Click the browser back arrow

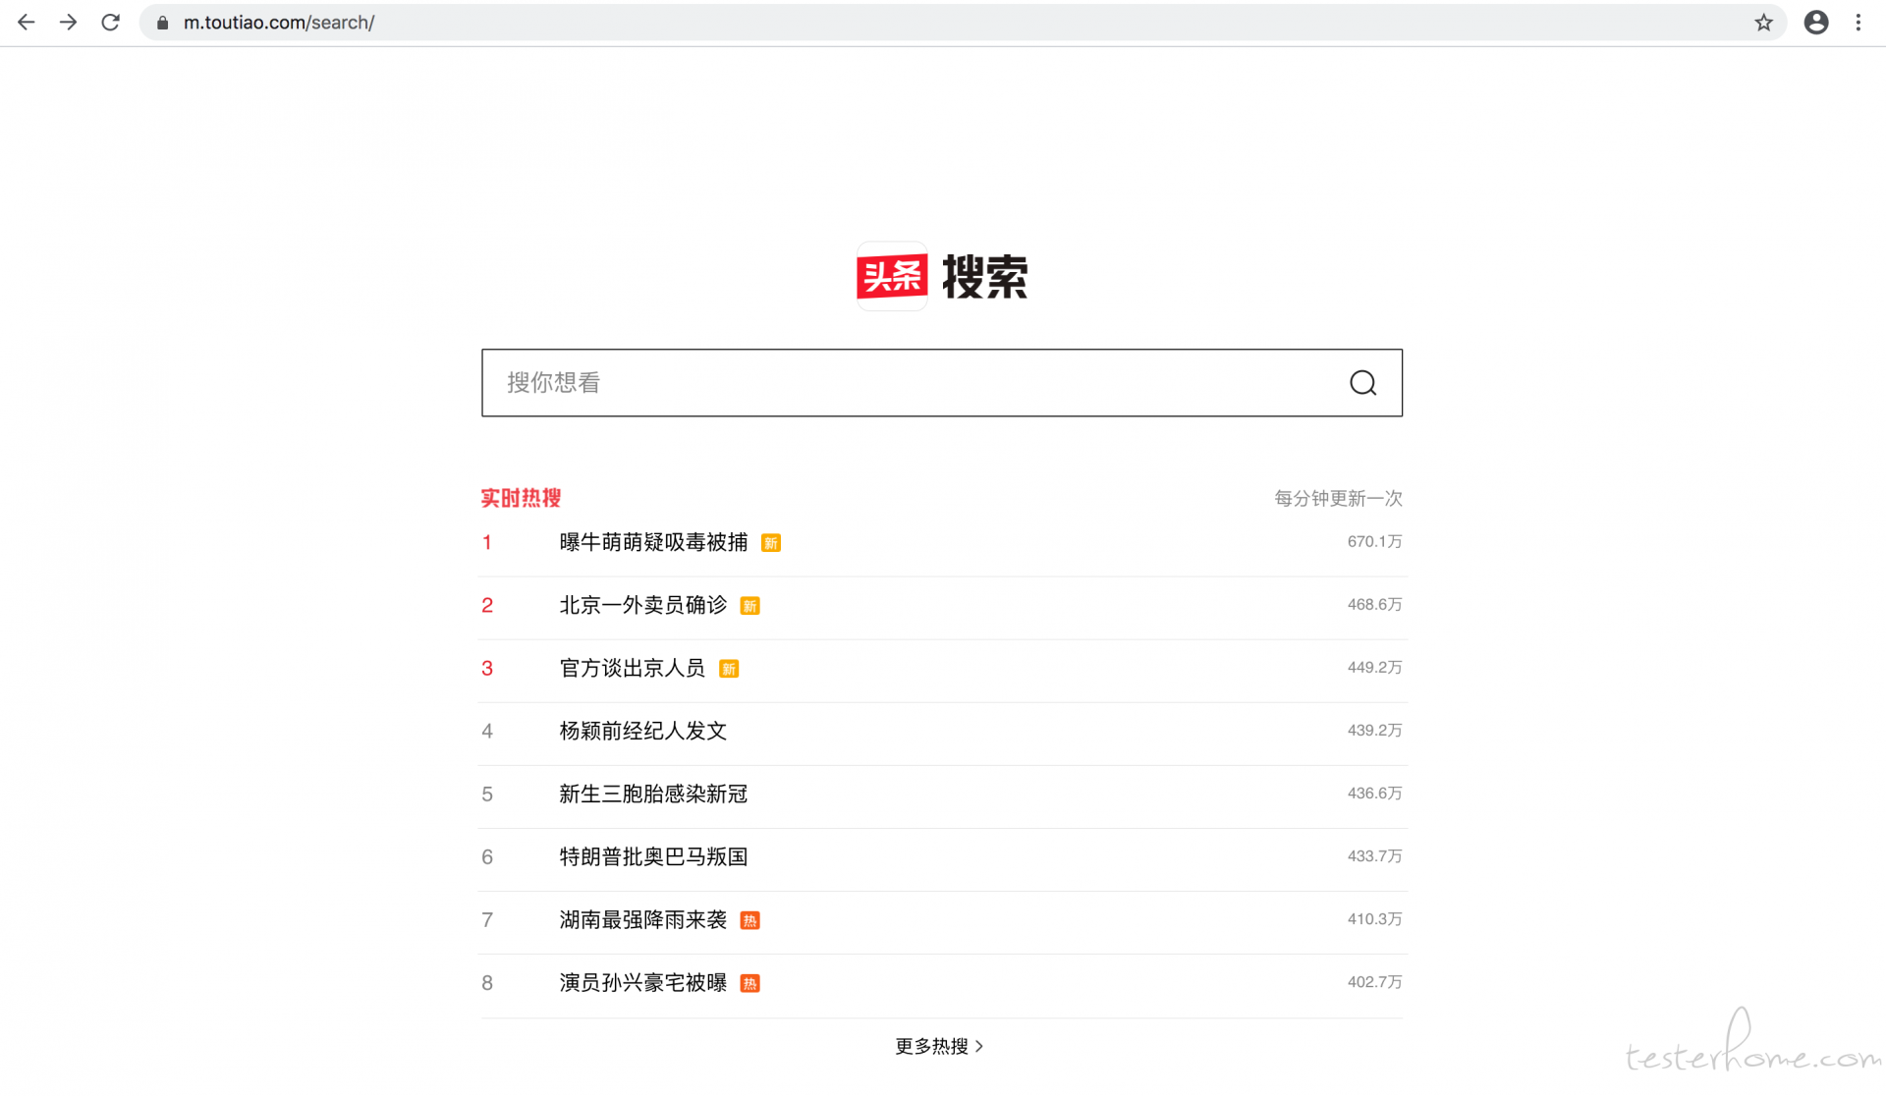[26, 22]
